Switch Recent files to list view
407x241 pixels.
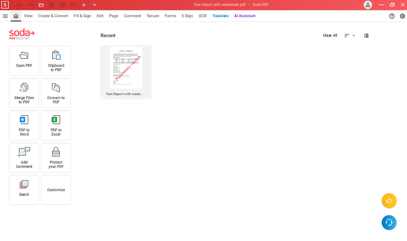click(366, 36)
